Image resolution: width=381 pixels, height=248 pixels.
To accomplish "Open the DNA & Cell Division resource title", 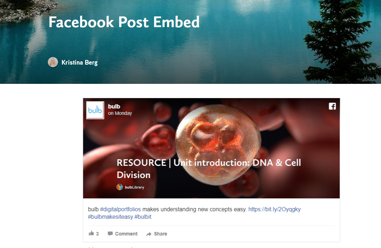I will [x=209, y=169].
